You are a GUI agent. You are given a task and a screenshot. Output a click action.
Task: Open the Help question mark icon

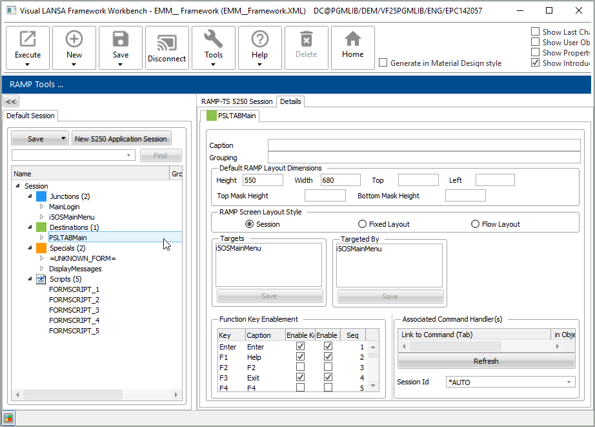pos(259,40)
